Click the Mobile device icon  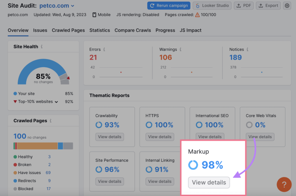pyautogui.click(x=94, y=15)
